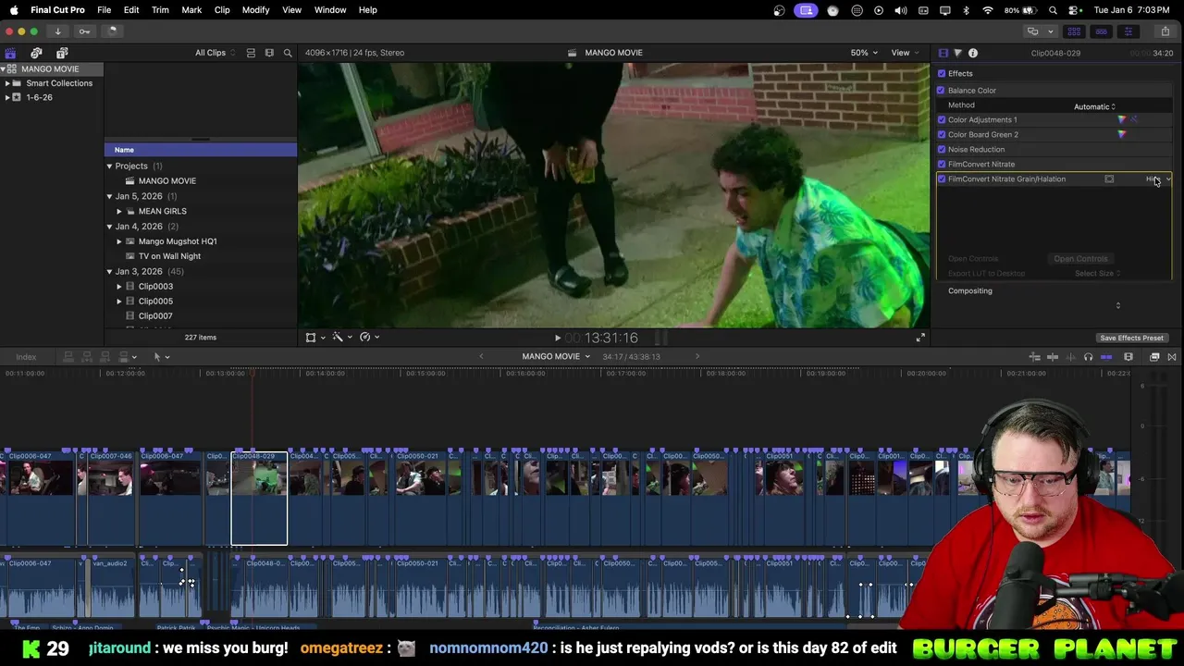Open Transitions browser icon in timeline bar
This screenshot has height=666, width=1184.
(x=1172, y=357)
